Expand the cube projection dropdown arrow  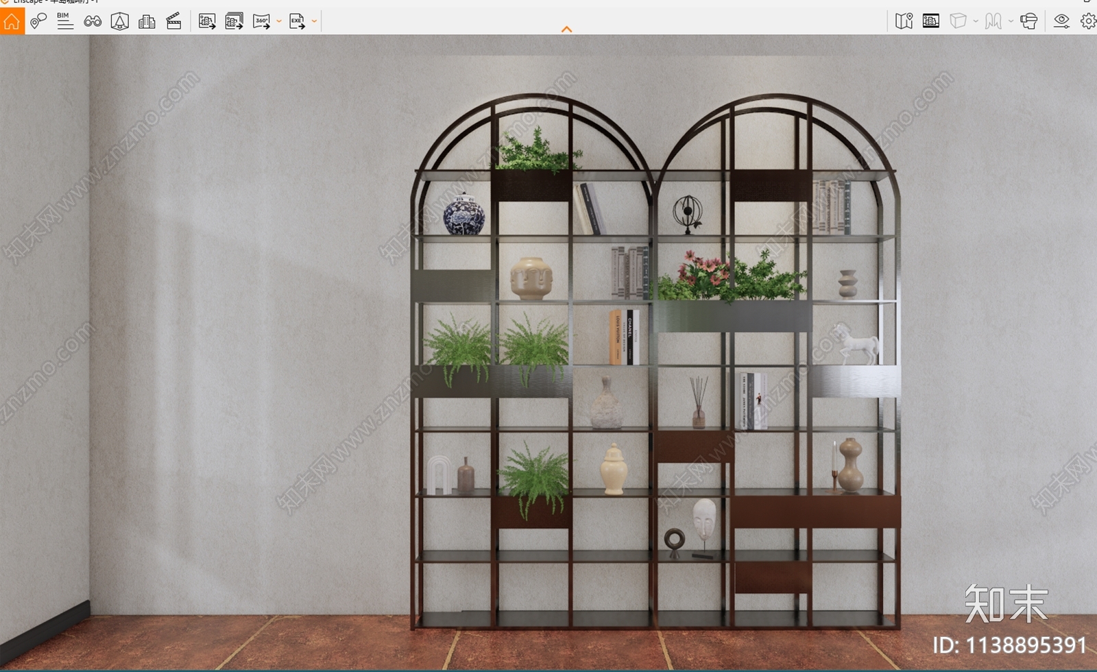[976, 21]
